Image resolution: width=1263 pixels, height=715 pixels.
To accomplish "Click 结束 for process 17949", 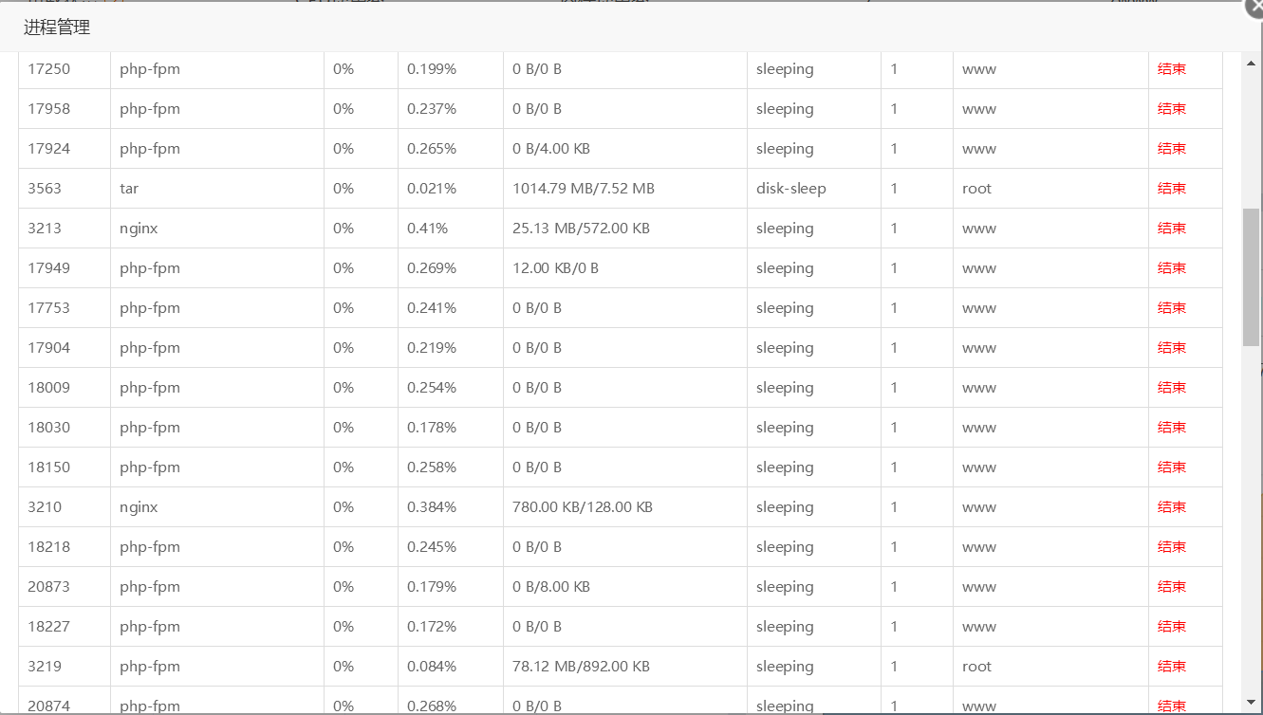I will tap(1172, 268).
